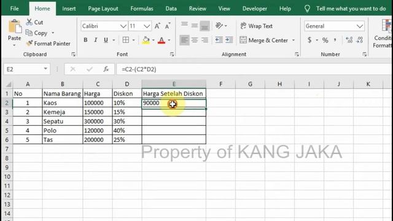Select cell with value 300000
Image resolution: width=393 pixels, height=221 pixels.
tap(98, 122)
